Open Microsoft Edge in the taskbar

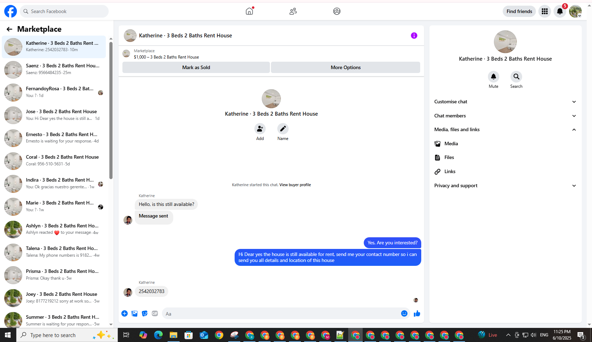[x=158, y=335]
